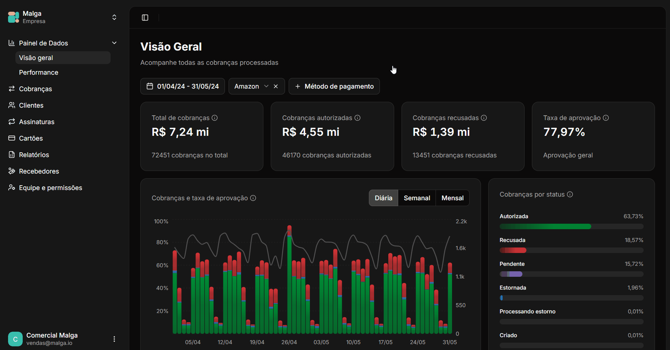Add a Método de pagamento filter
Viewport: 670px width, 350px height.
pyautogui.click(x=334, y=86)
